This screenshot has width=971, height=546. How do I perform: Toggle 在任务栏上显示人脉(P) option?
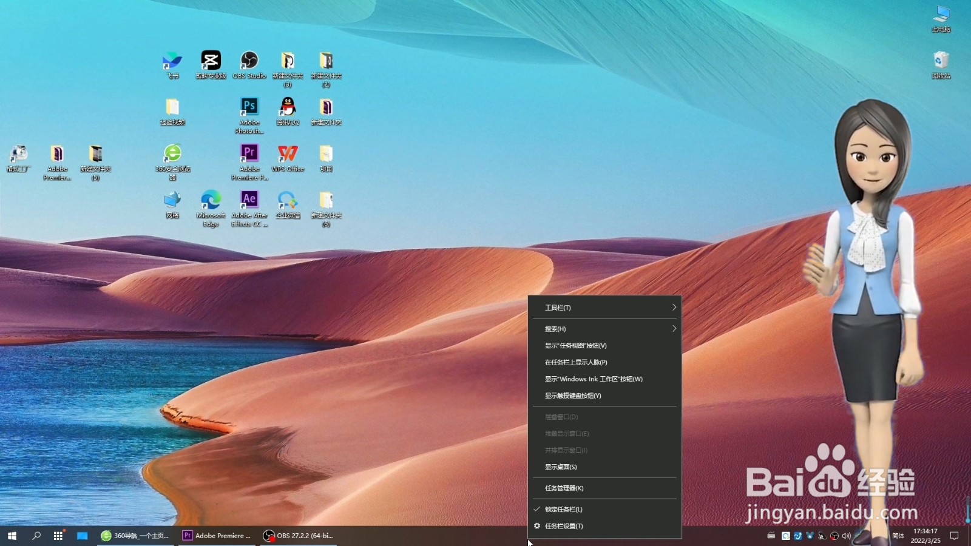604,362
